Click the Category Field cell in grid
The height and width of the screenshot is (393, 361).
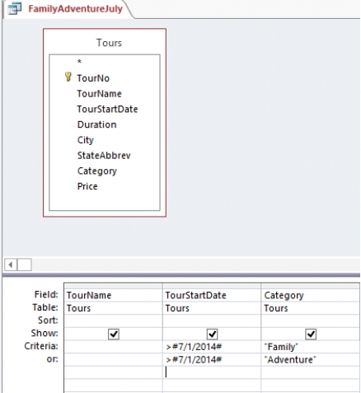(x=311, y=295)
